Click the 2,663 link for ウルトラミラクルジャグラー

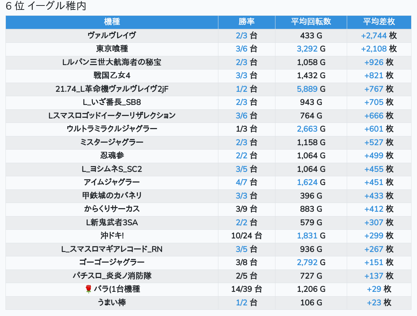click(307, 129)
